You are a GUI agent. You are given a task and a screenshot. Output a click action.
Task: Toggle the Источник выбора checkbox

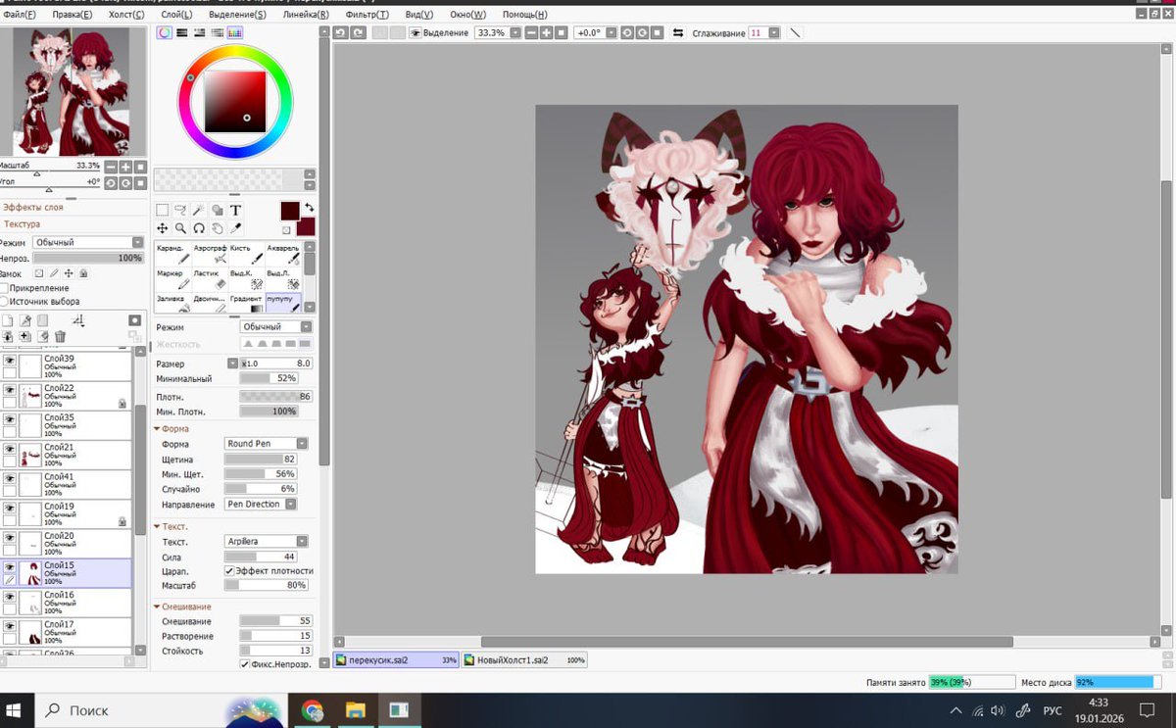(x=6, y=302)
